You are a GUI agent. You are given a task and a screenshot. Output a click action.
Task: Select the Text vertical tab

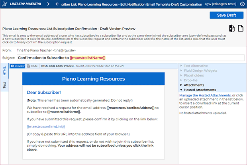click(x=4, y=85)
